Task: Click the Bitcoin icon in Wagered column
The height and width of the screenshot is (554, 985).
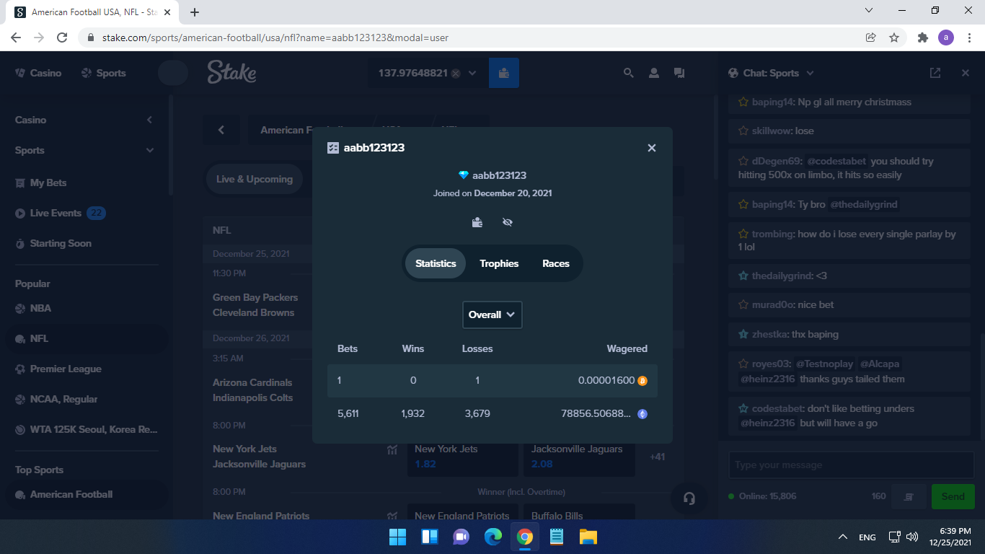Action: pos(642,381)
